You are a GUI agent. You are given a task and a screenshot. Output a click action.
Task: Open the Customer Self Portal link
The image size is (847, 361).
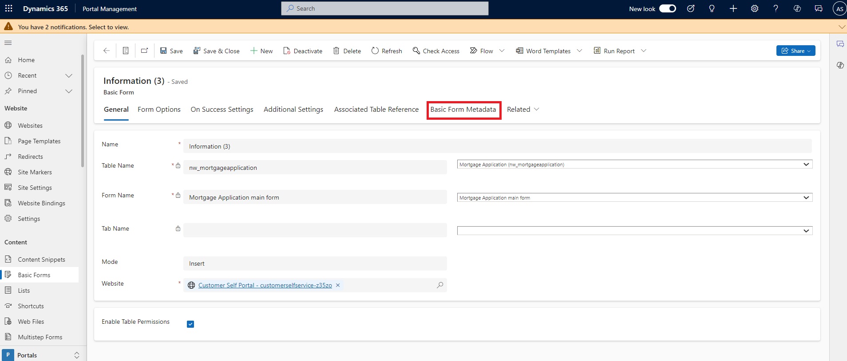265,285
